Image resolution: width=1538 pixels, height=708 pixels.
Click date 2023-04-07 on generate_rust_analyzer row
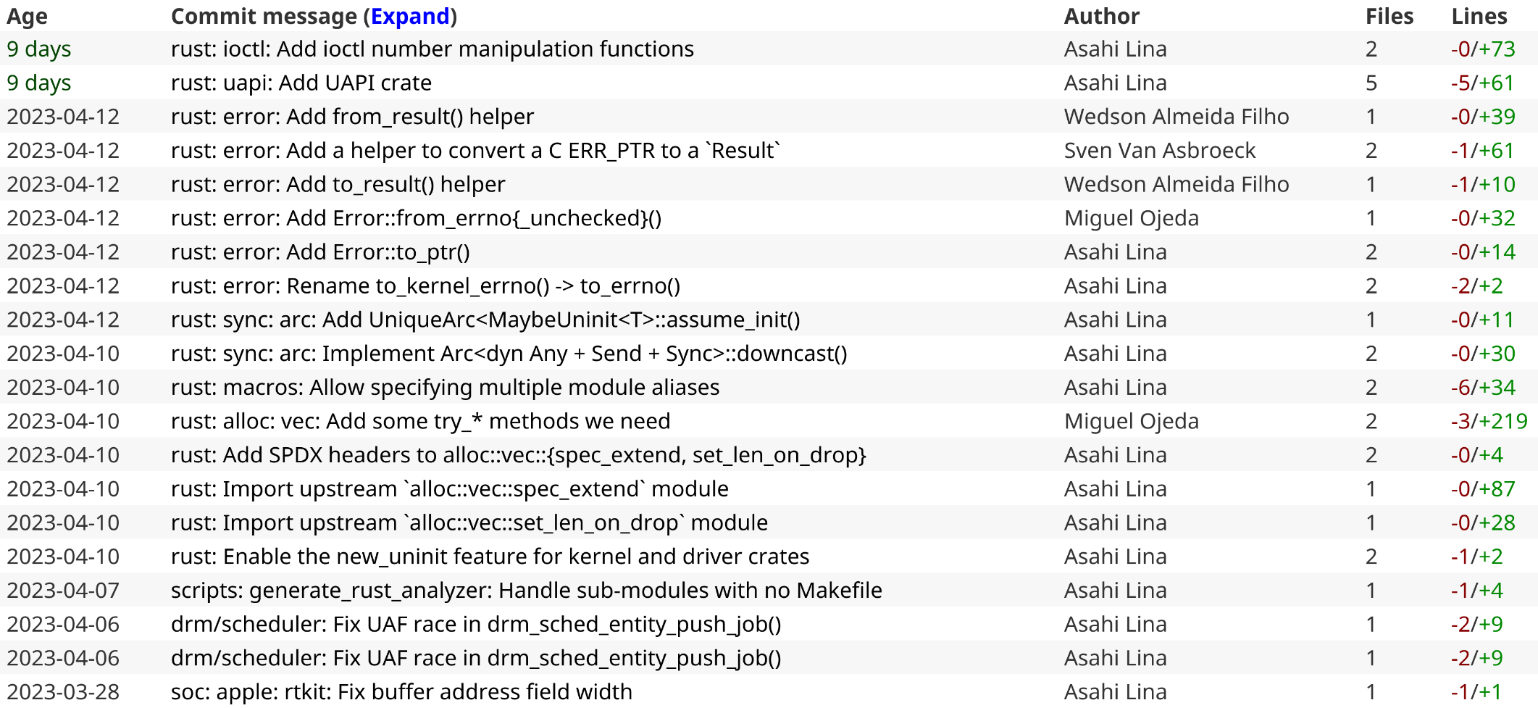(63, 591)
